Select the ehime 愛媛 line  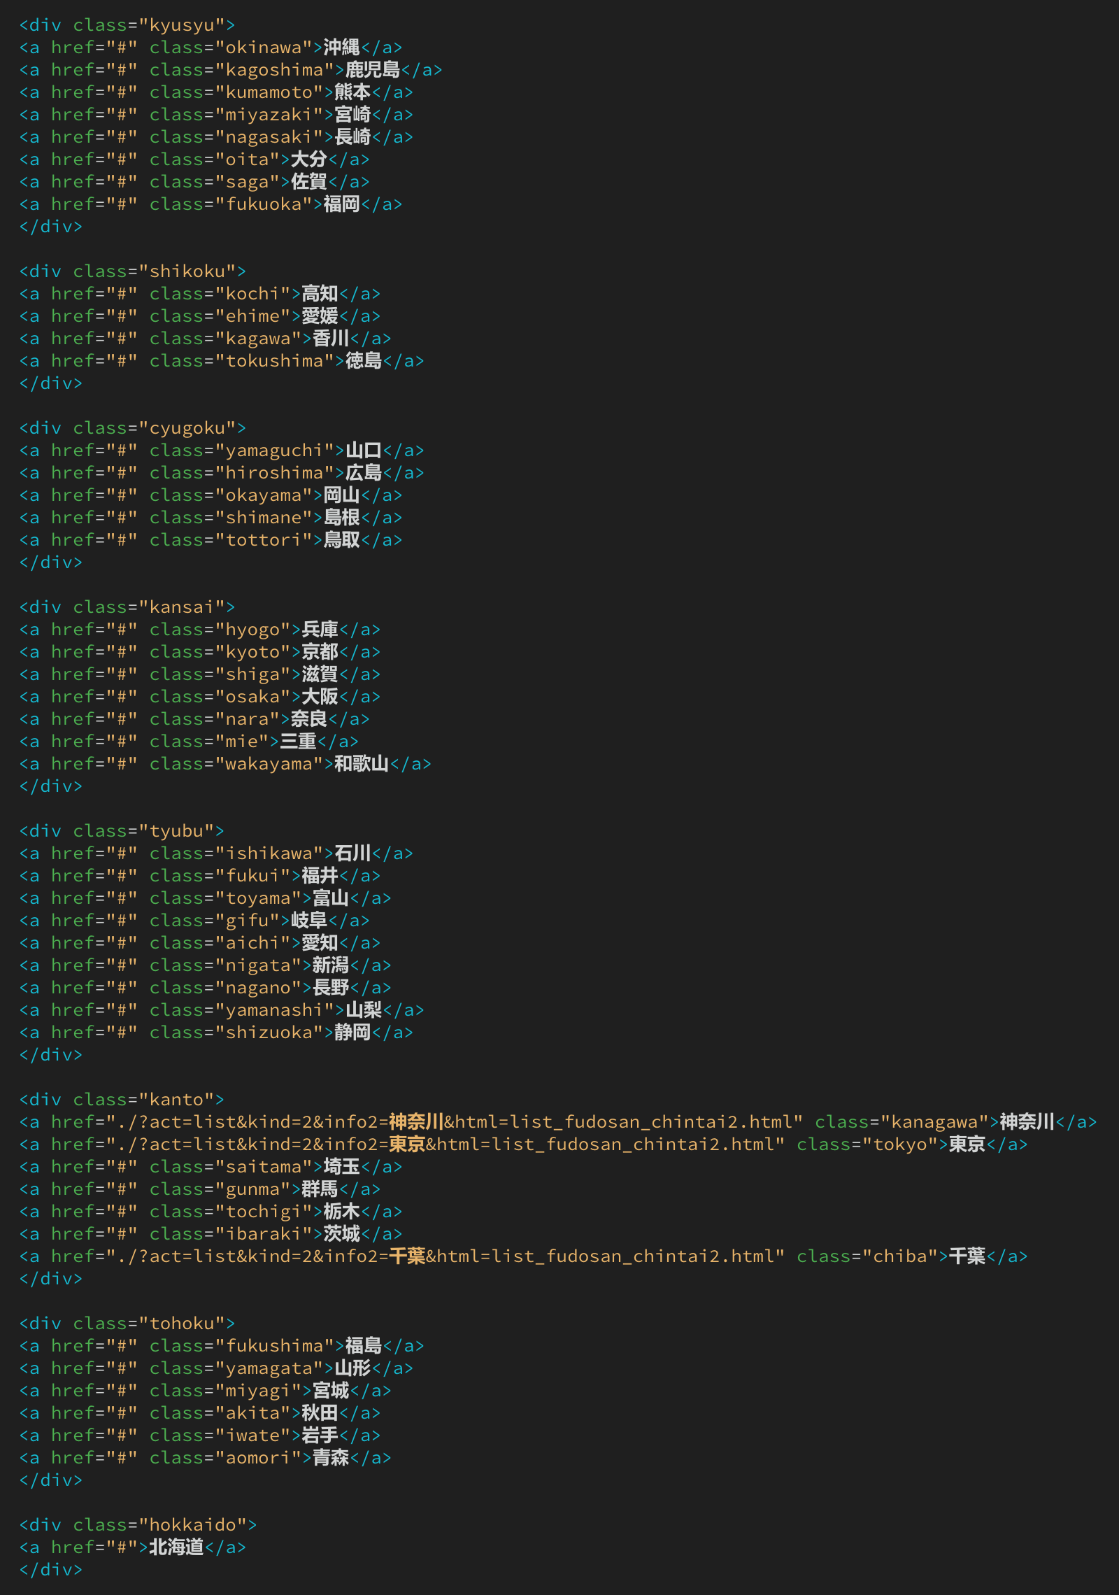tap(200, 316)
